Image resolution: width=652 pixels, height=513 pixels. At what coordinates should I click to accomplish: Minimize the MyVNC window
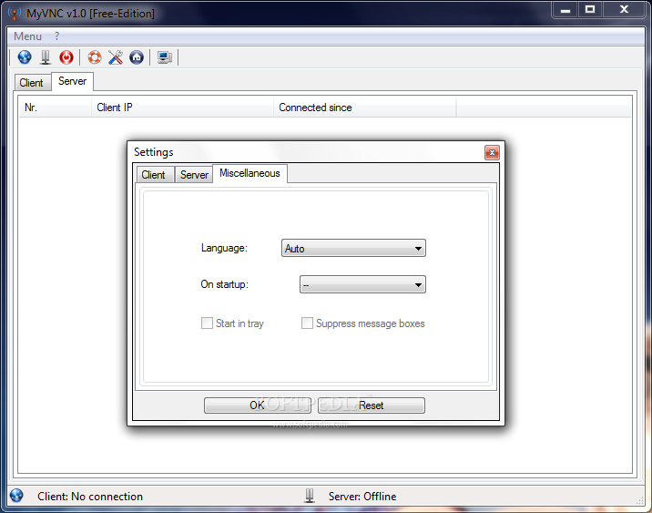pyautogui.click(x=565, y=10)
